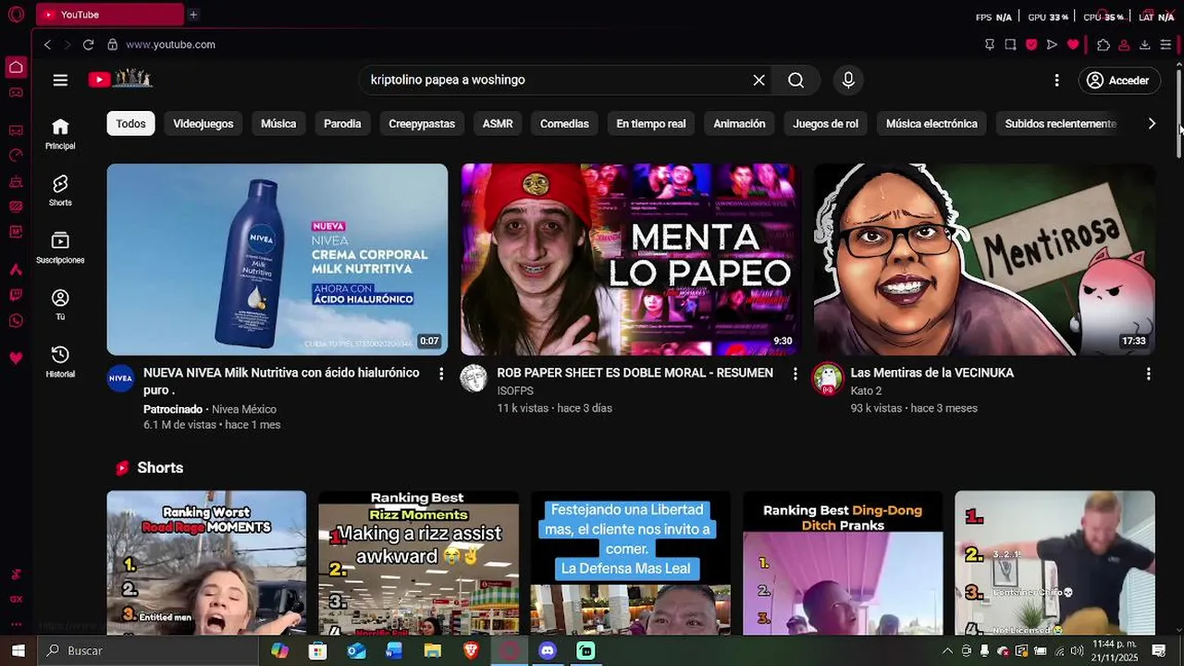Click the pin icon in address bar
The image size is (1184, 666).
pos(990,44)
